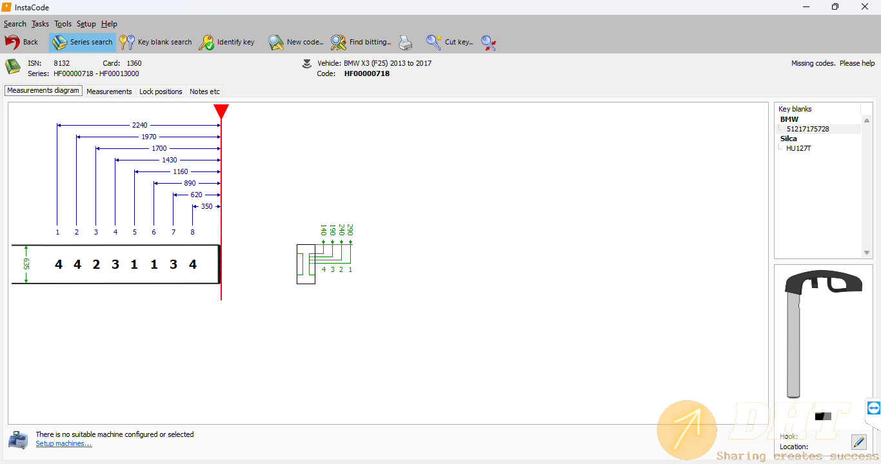Open the Notes etc tab

204,92
